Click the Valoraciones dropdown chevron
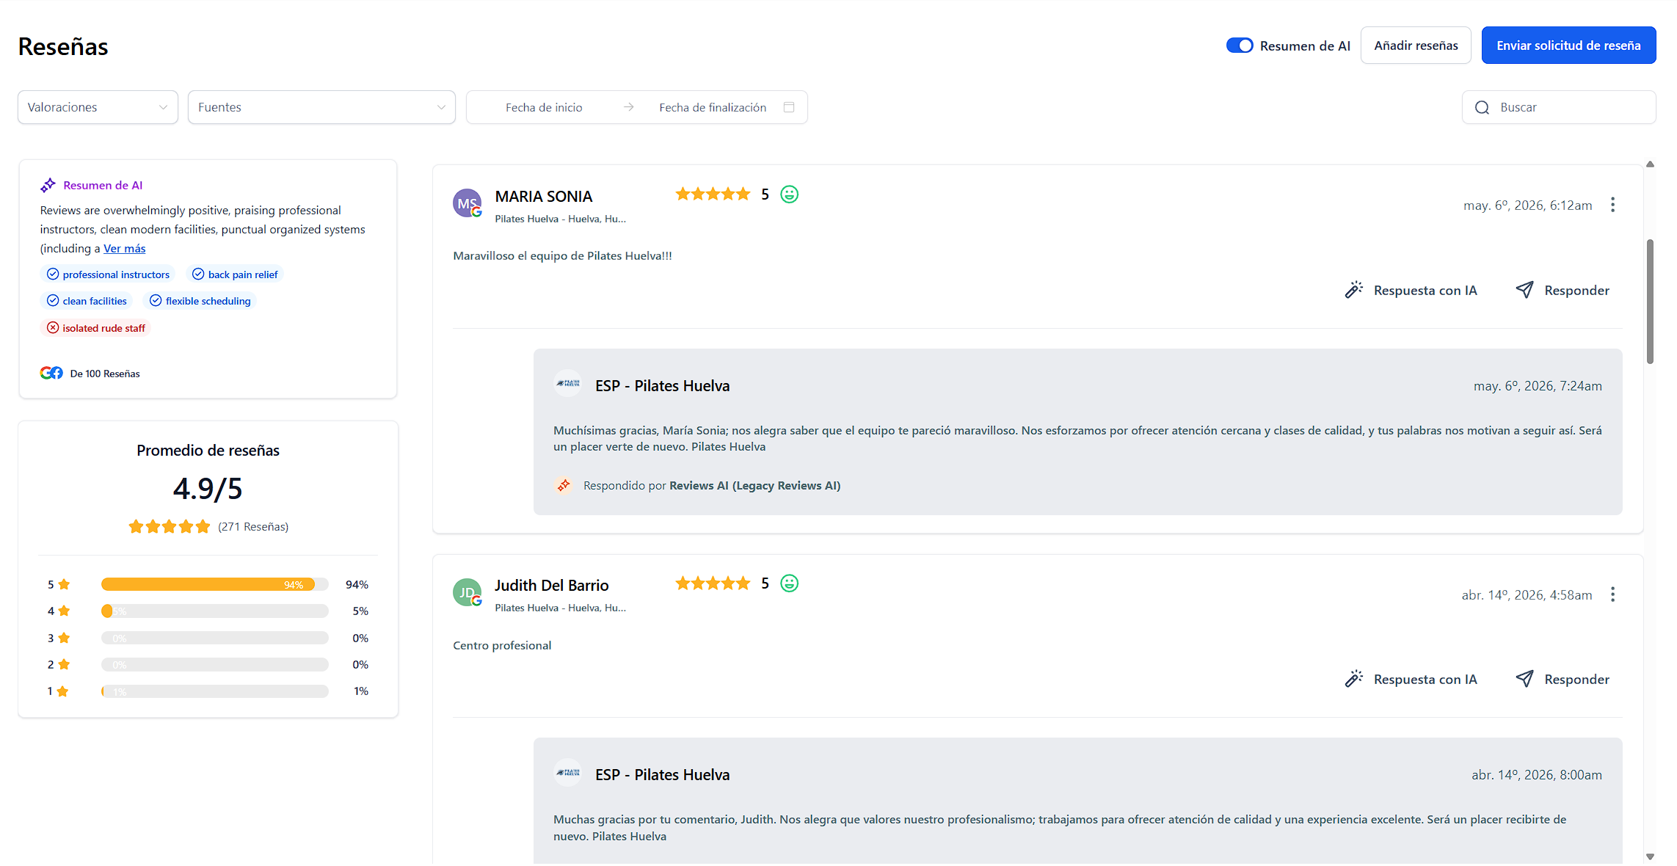1677x866 pixels. pos(163,107)
